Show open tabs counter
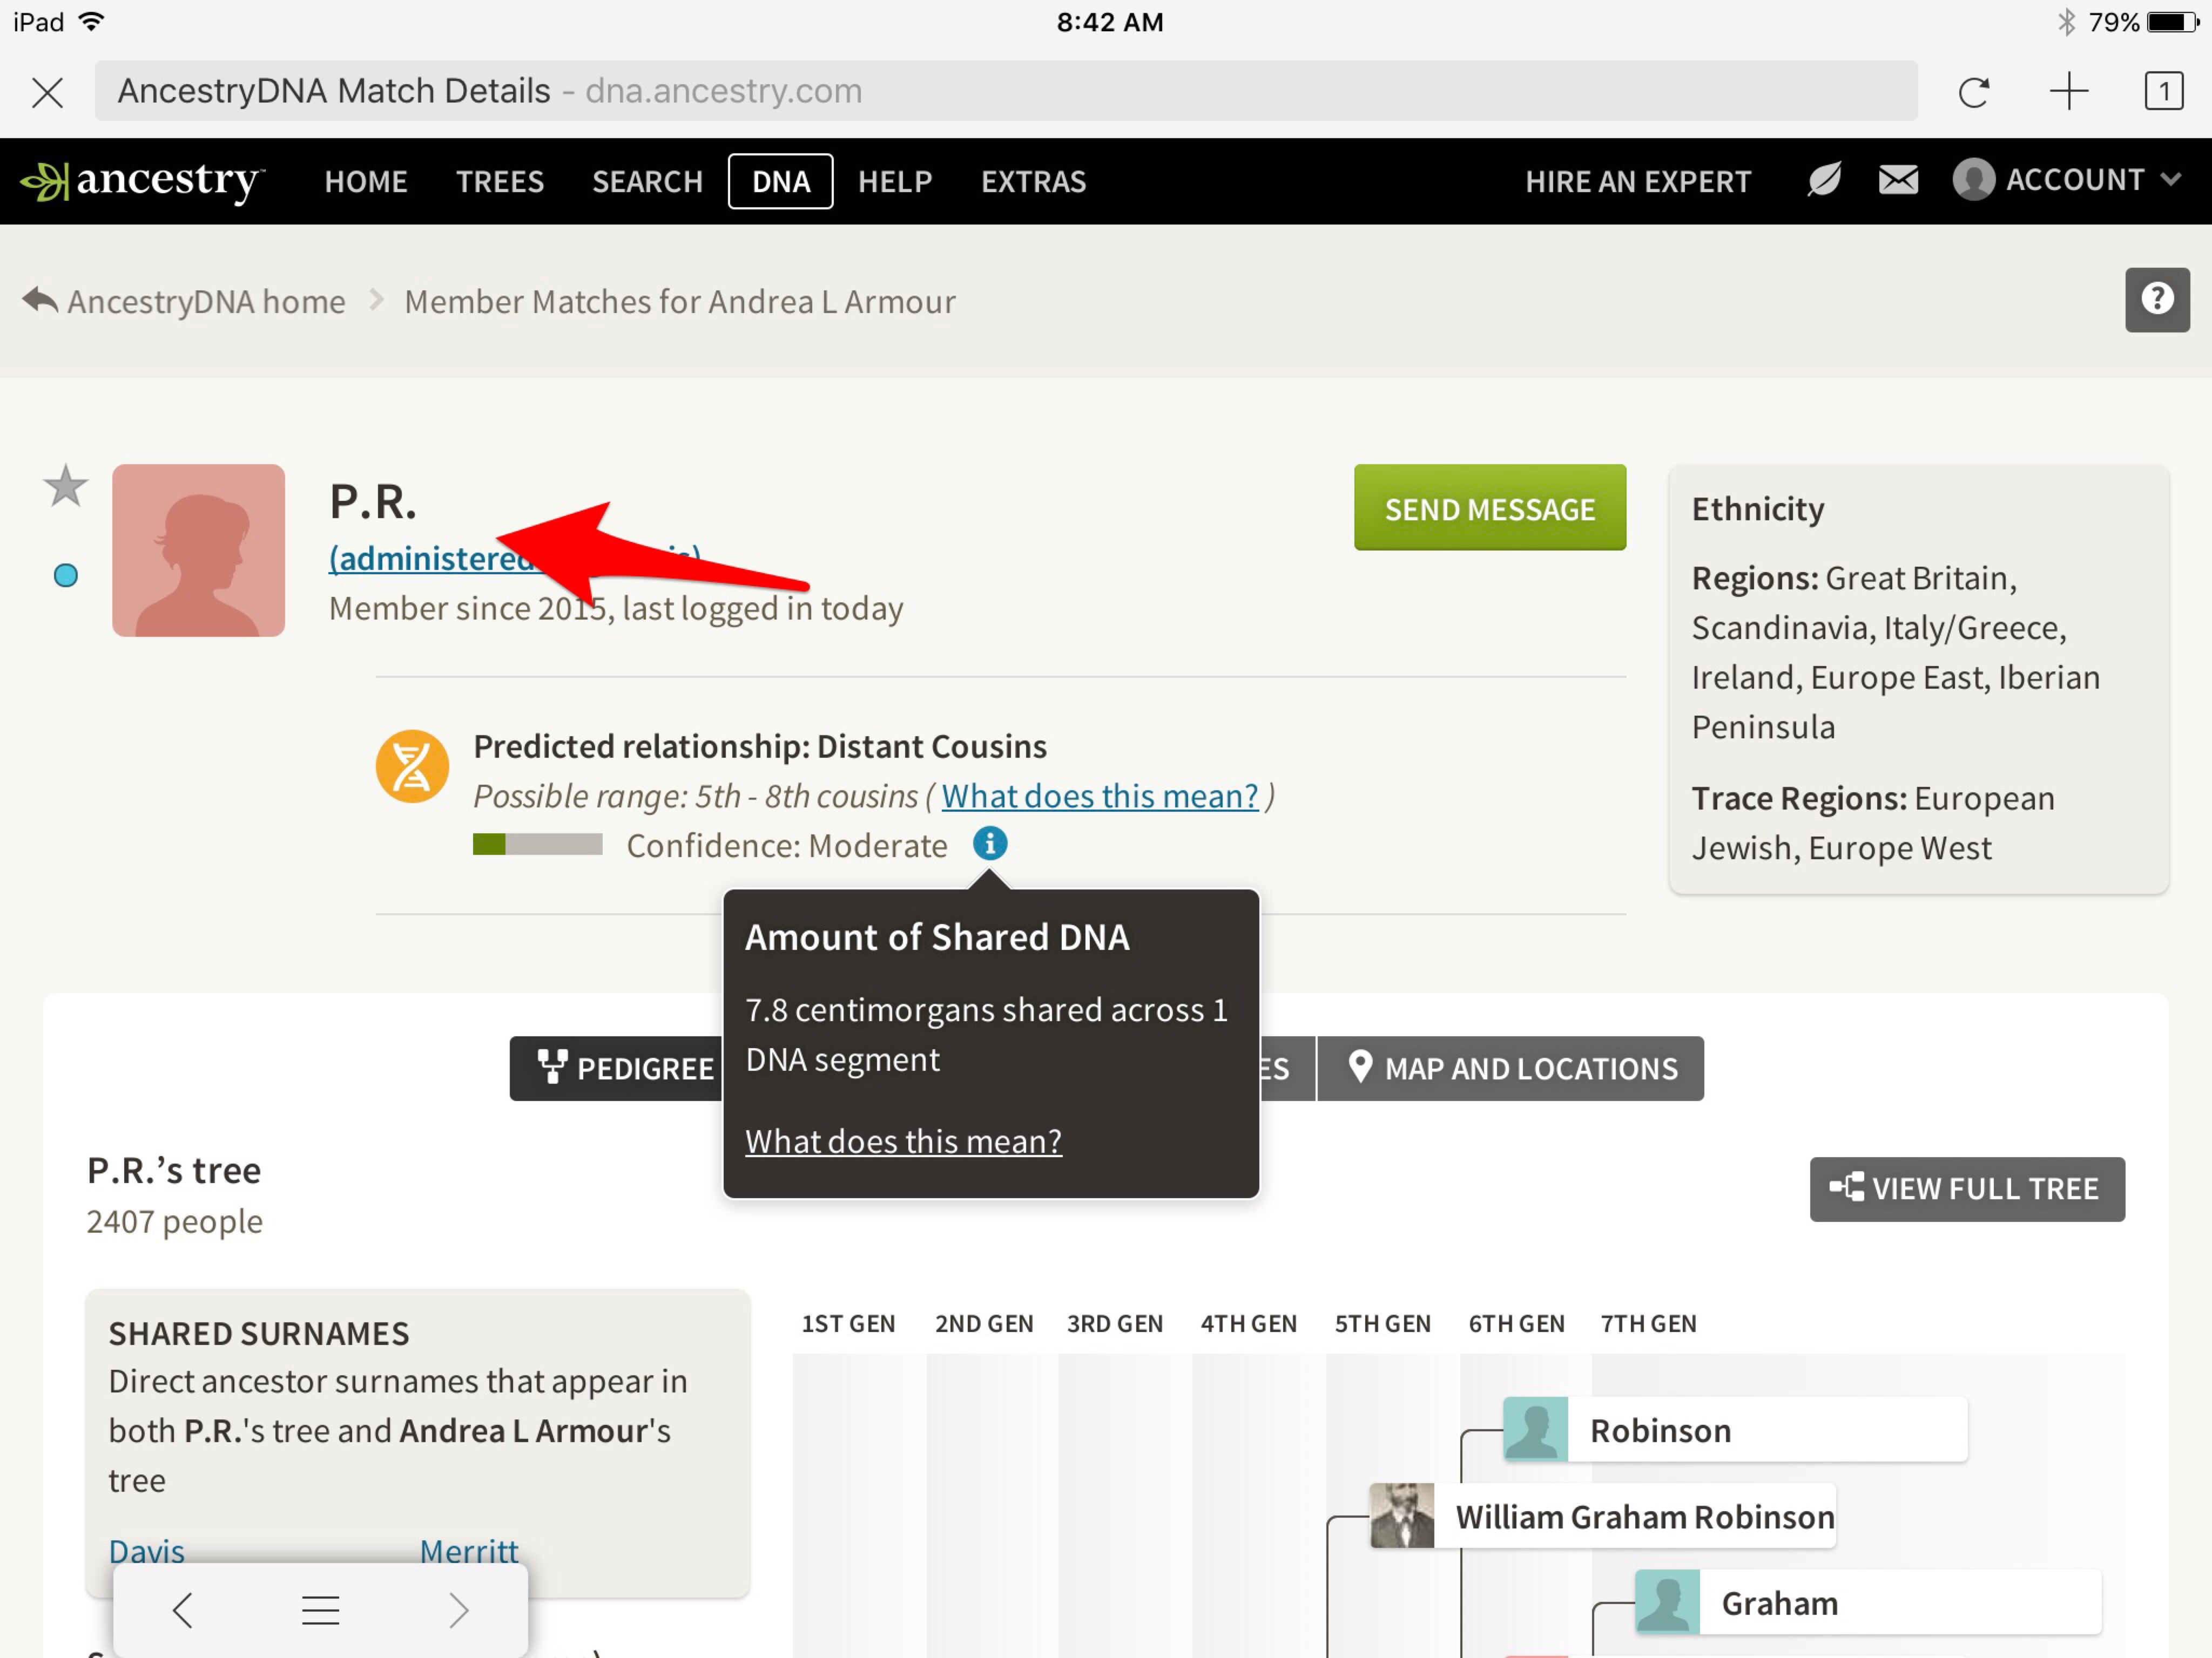Viewport: 2212px width, 1658px height. click(x=2163, y=92)
